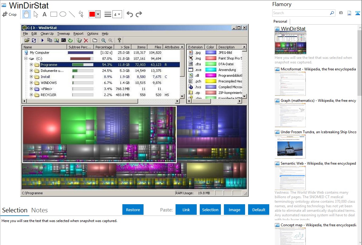Click the red color swatch
The width and height of the screenshot is (362, 245).
point(92,14)
